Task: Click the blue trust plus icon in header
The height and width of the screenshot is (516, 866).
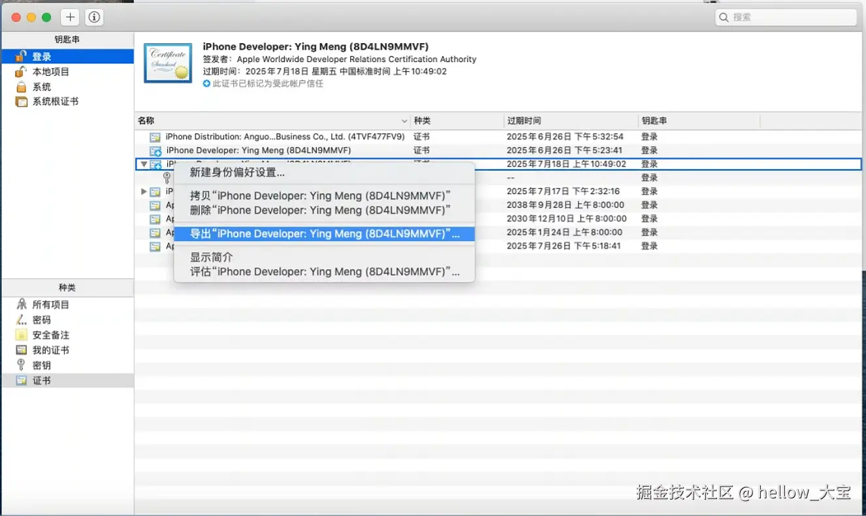Action: tap(206, 84)
